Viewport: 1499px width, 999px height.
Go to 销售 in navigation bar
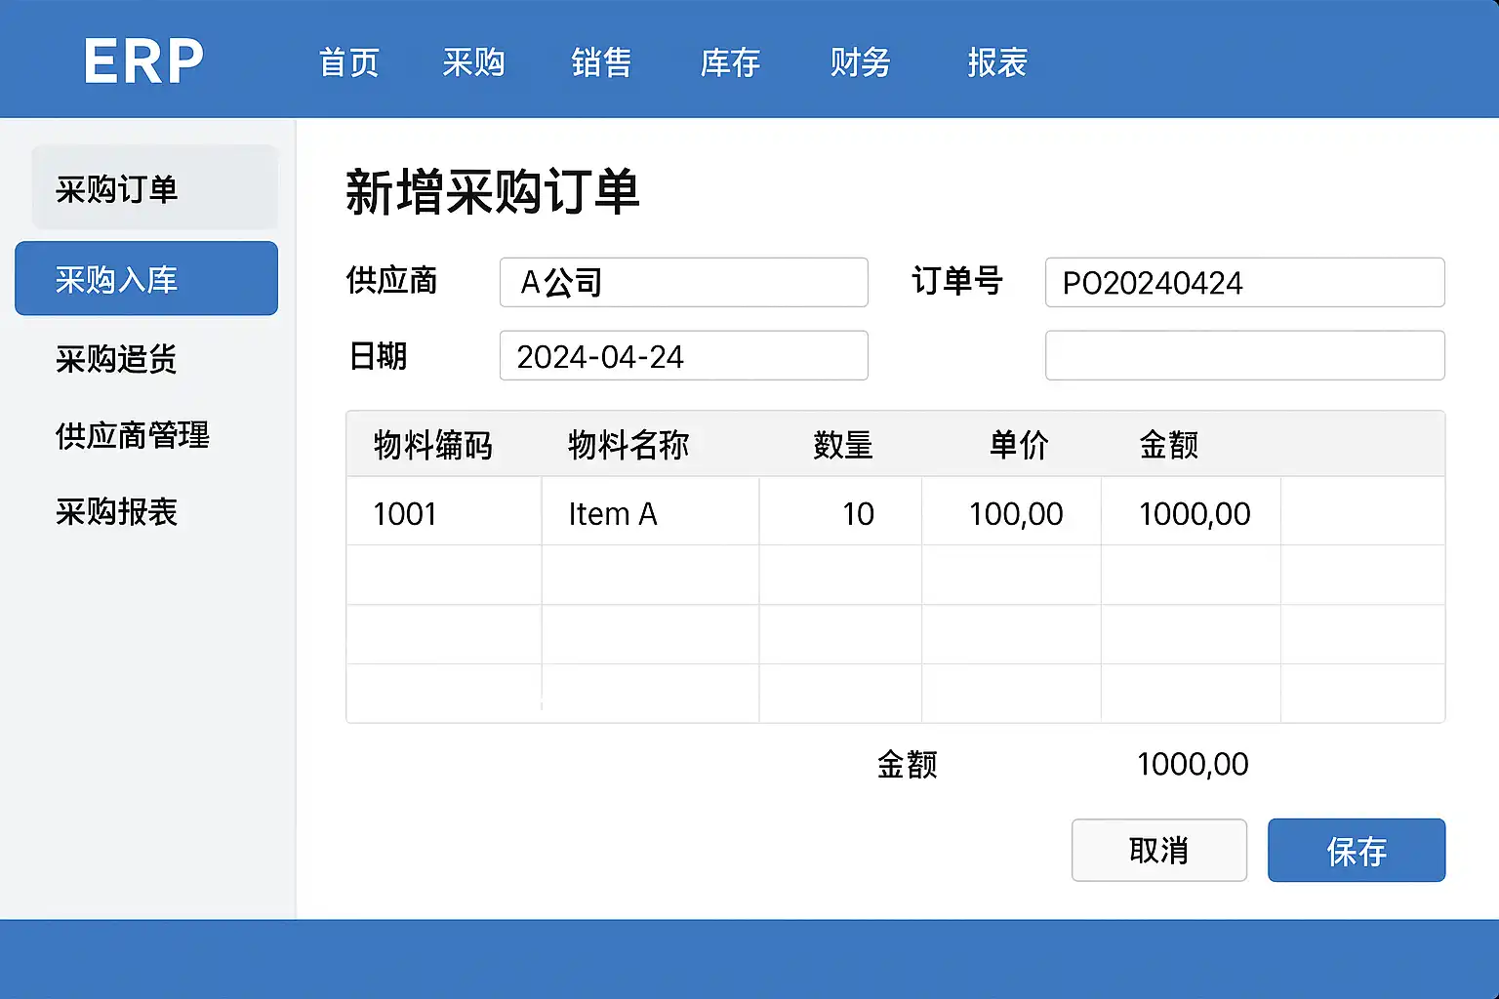coord(601,62)
